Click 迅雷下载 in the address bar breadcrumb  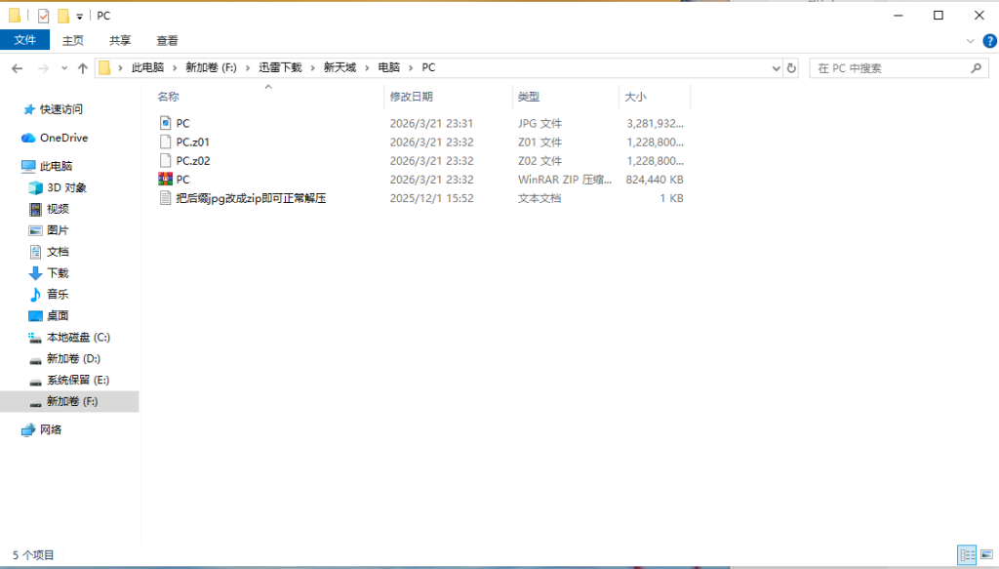tap(280, 67)
